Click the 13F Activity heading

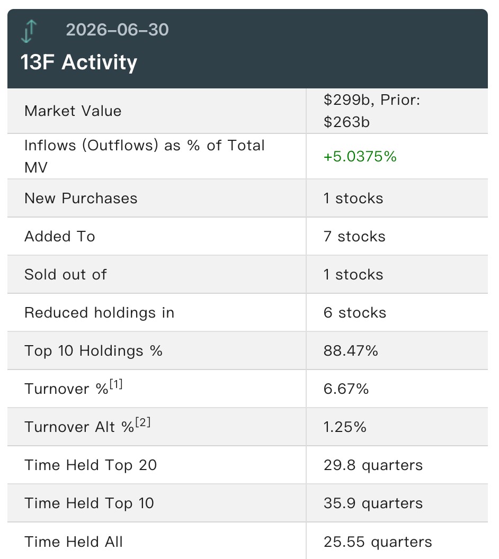click(79, 62)
